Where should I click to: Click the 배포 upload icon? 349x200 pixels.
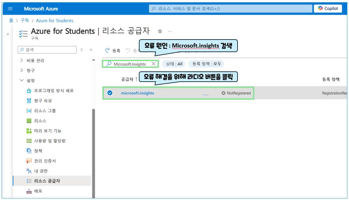[29, 191]
